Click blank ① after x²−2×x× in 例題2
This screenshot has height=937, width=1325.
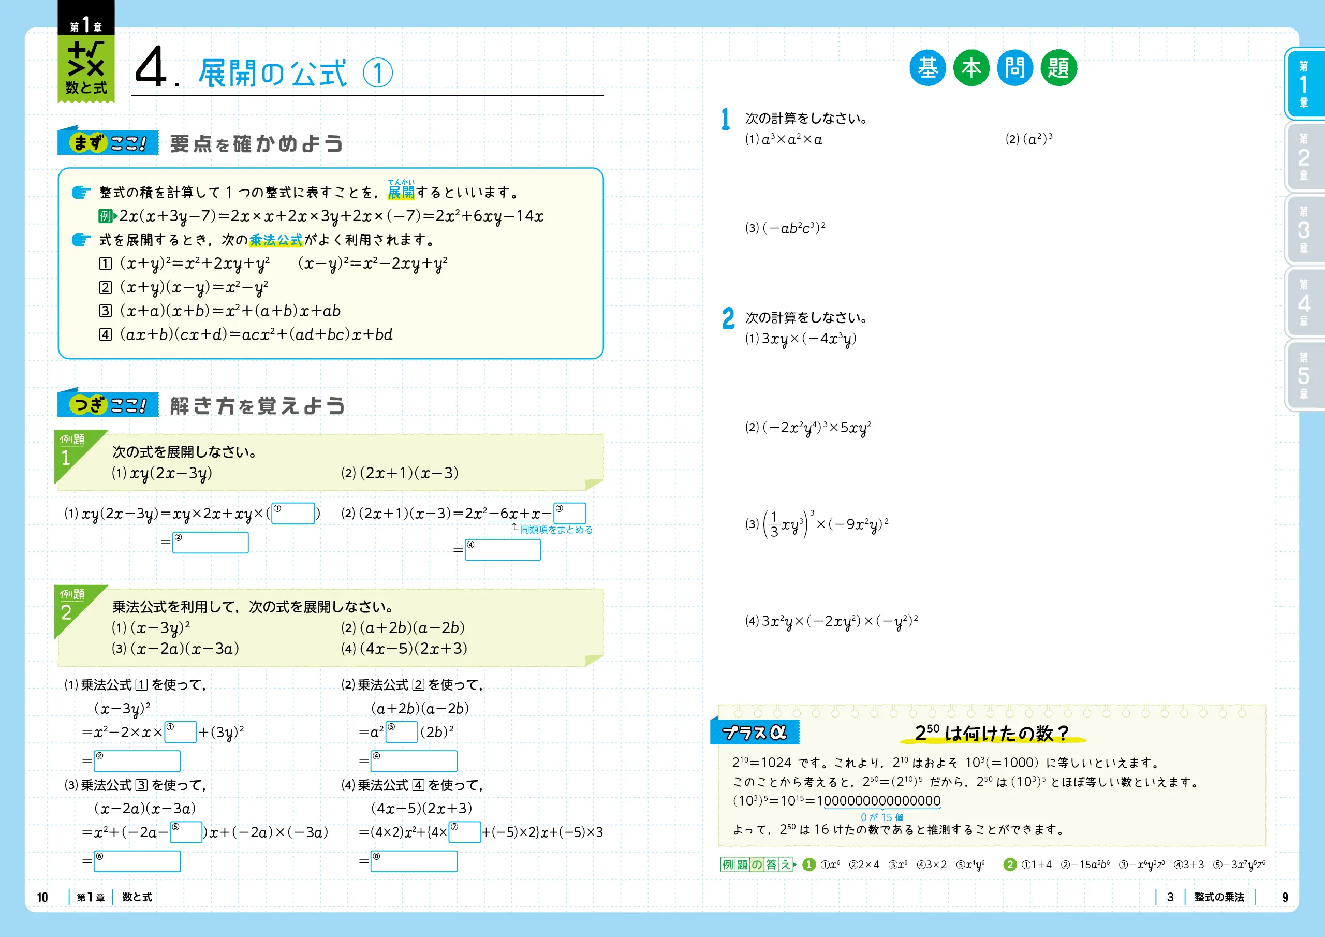tap(181, 732)
